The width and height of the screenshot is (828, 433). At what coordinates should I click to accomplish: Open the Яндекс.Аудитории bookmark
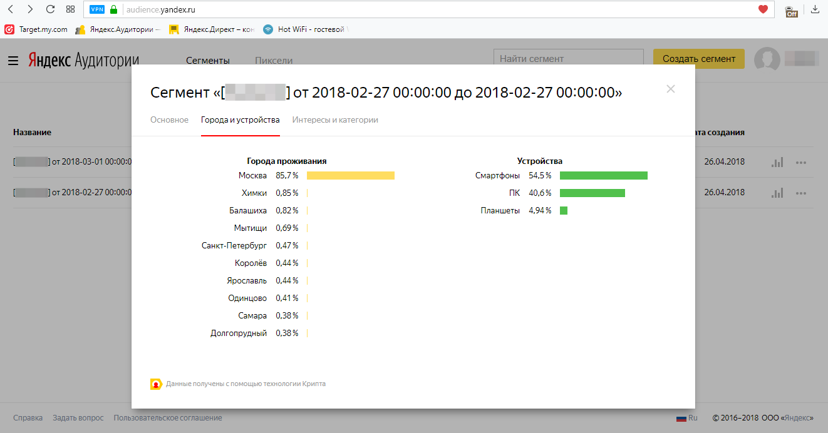click(118, 29)
